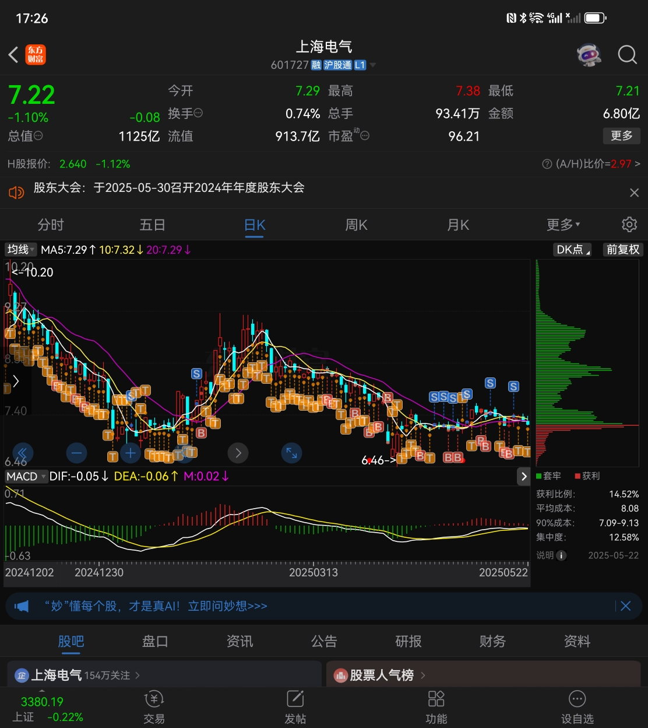Open 功能 functions icon in bottom bar
This screenshot has width=648, height=728.
pos(436,707)
